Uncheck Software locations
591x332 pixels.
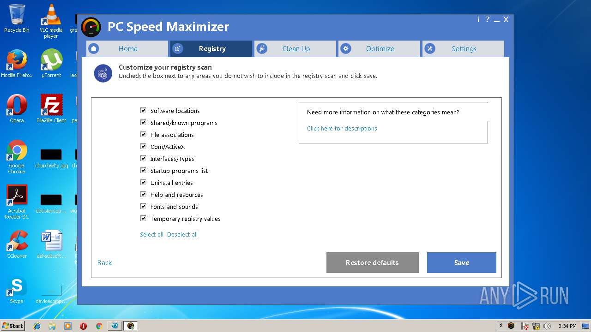click(x=143, y=110)
